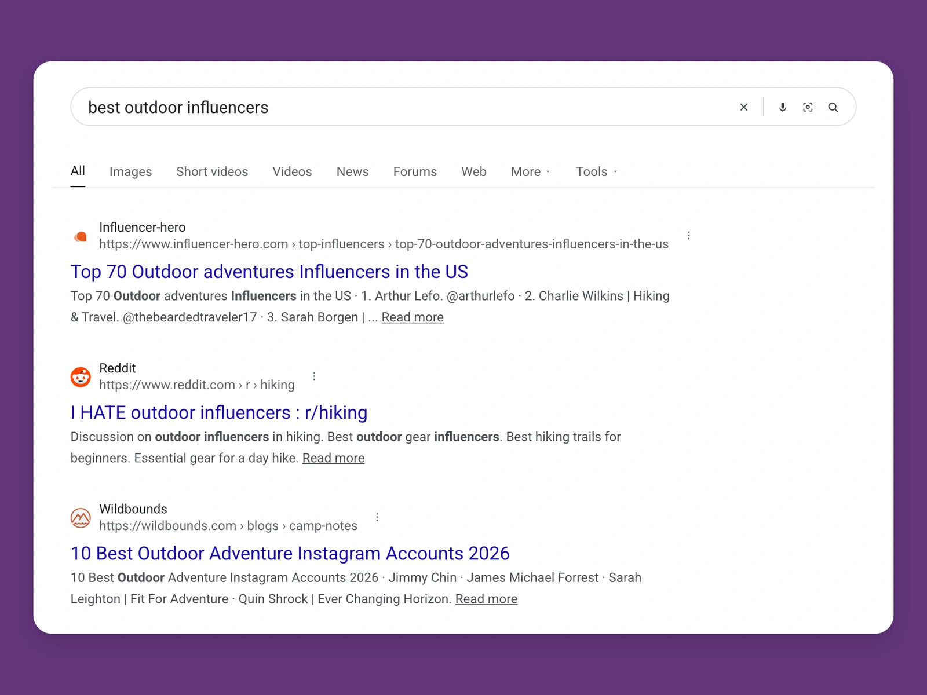Click the 'Reddit' site name

118,368
